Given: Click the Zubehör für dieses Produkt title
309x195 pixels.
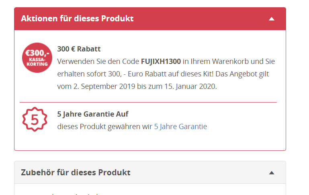Looking at the screenshot, I should 76,172.
